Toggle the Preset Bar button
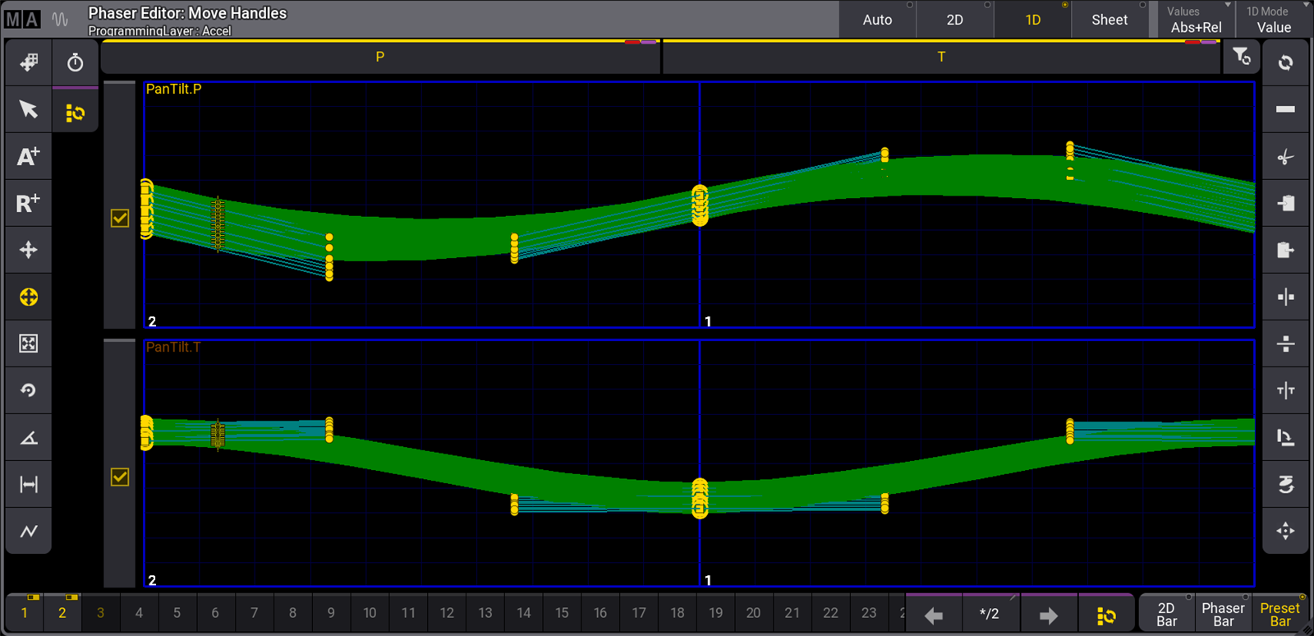This screenshot has height=636, width=1314. (1280, 614)
